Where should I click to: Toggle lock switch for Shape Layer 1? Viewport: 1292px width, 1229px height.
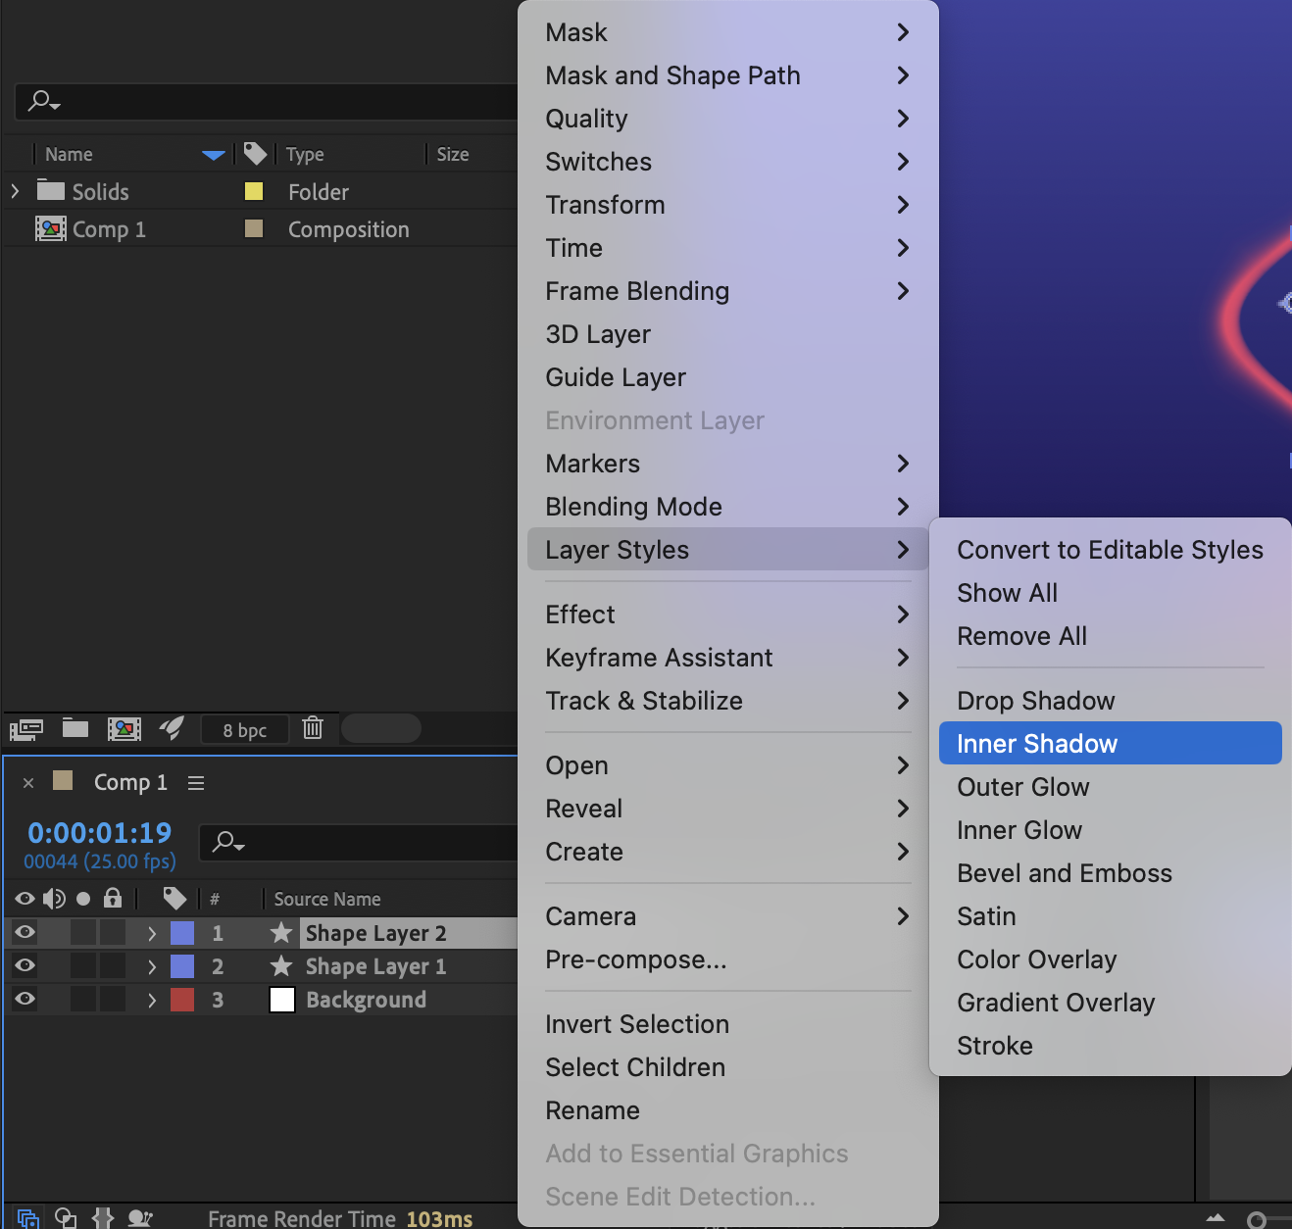click(113, 965)
